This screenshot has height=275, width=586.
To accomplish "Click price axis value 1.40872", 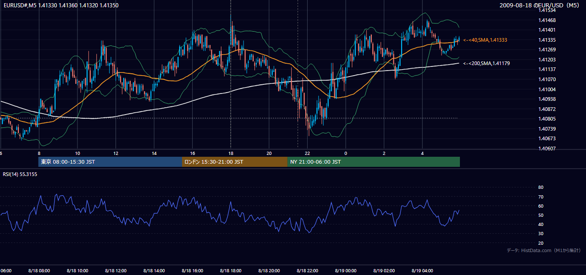I will 547,109.
